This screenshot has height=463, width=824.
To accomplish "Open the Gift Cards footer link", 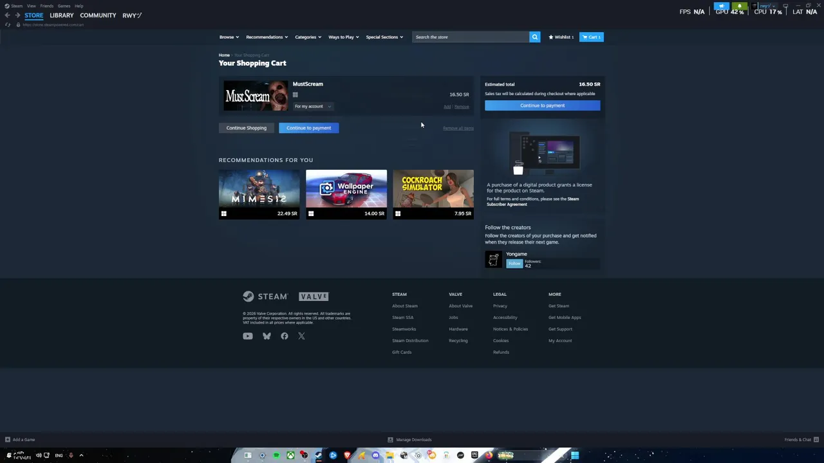I will (x=402, y=352).
